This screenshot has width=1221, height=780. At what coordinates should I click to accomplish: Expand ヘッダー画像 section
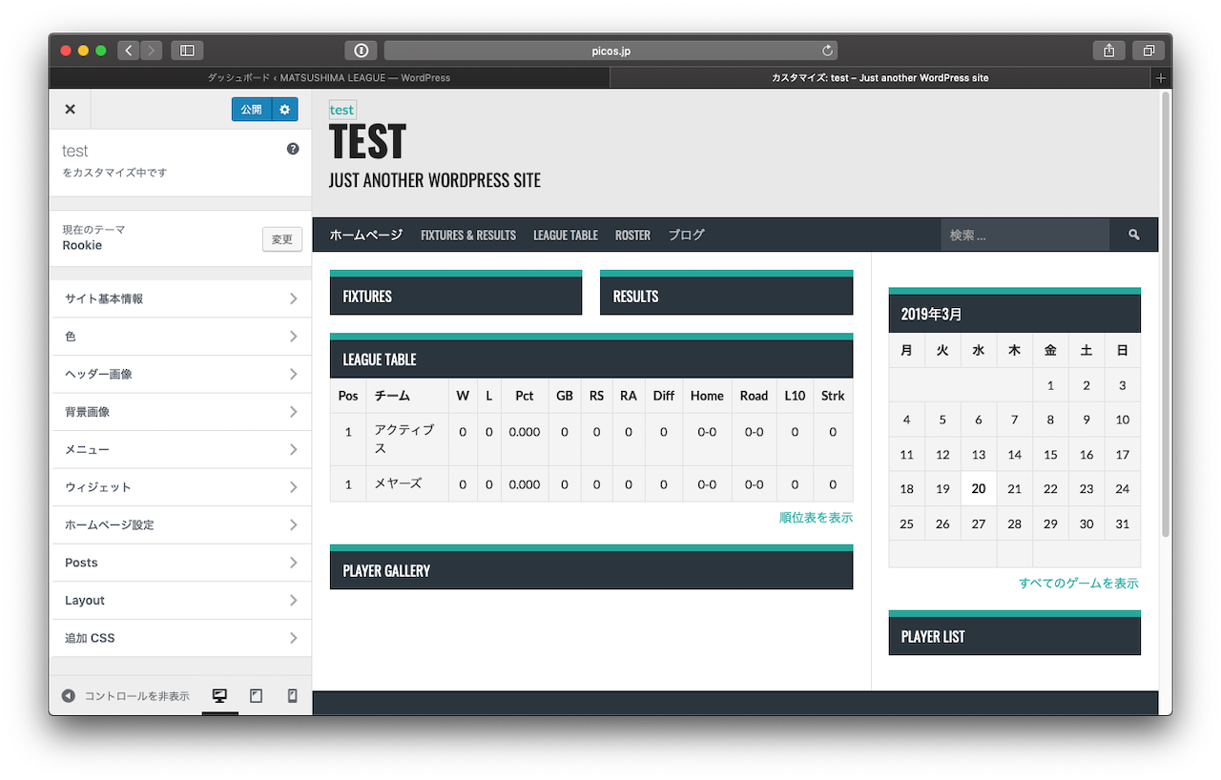click(180, 374)
